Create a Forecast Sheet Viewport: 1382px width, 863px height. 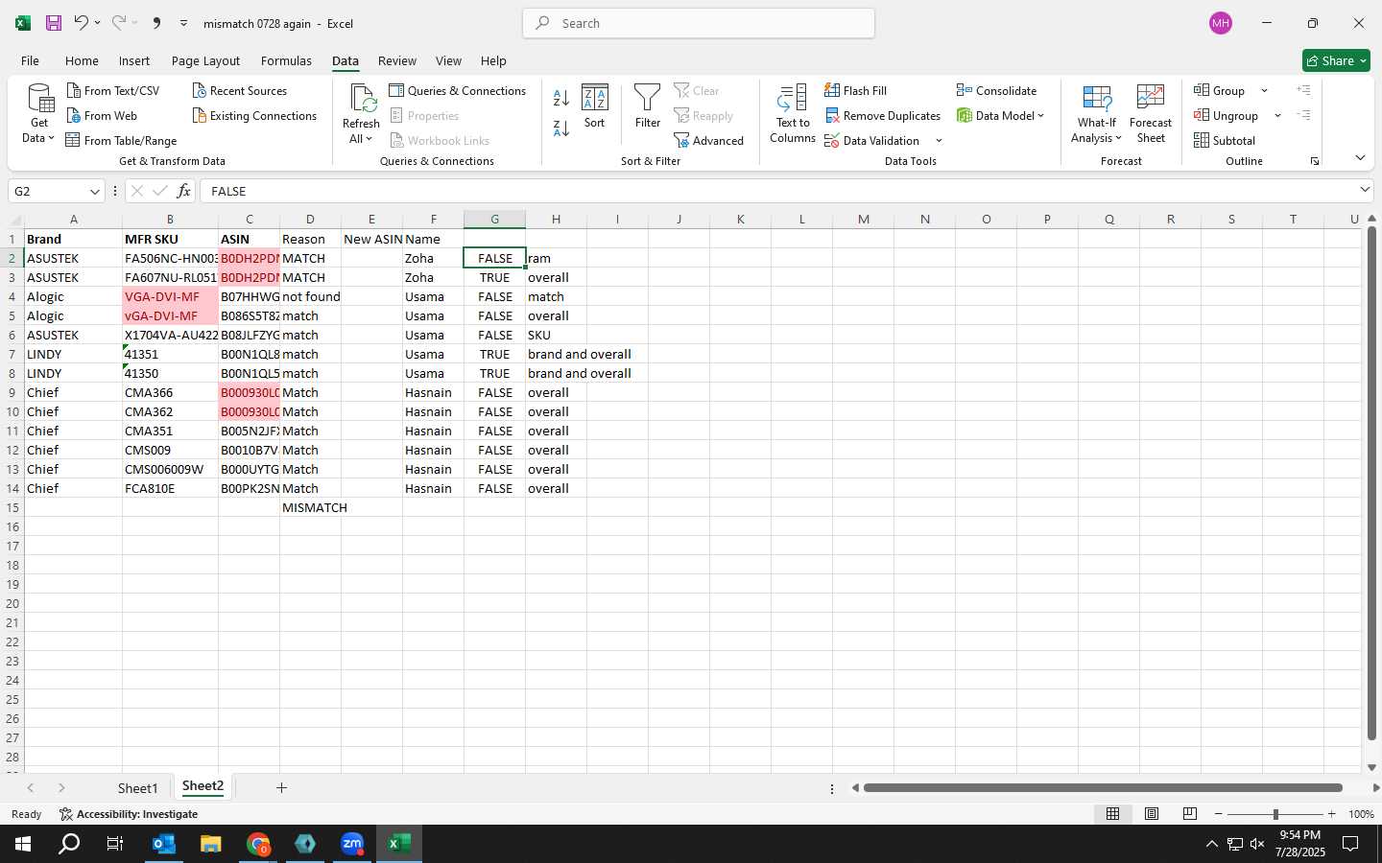coord(1151,114)
